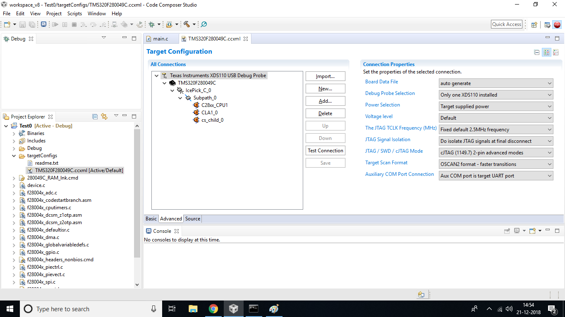
Task: Switch to the Source tab
Action: [x=193, y=219]
